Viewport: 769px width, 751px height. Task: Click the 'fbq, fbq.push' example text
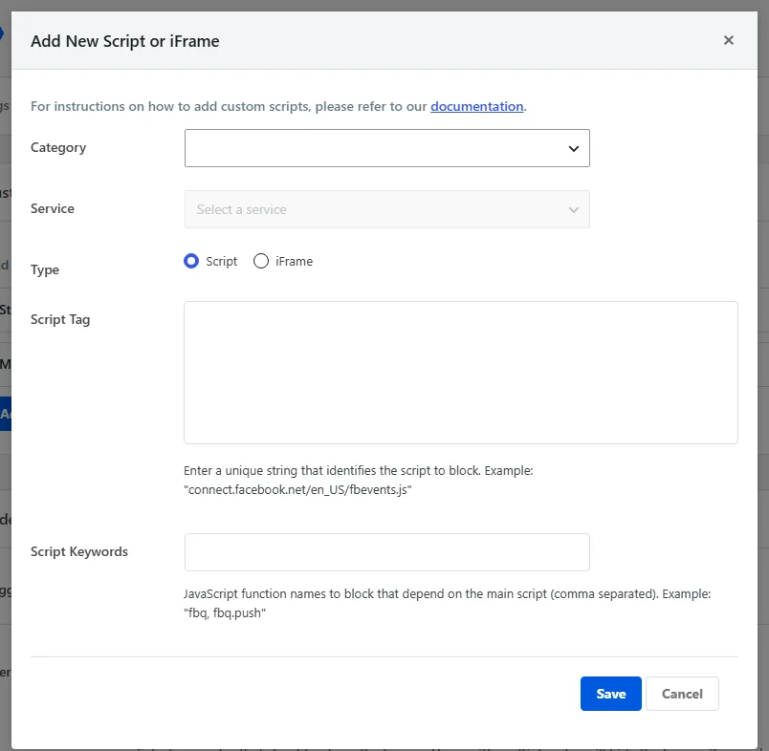225,612
